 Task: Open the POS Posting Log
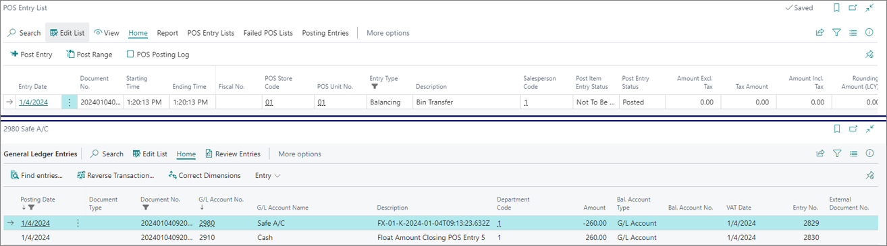tap(158, 55)
